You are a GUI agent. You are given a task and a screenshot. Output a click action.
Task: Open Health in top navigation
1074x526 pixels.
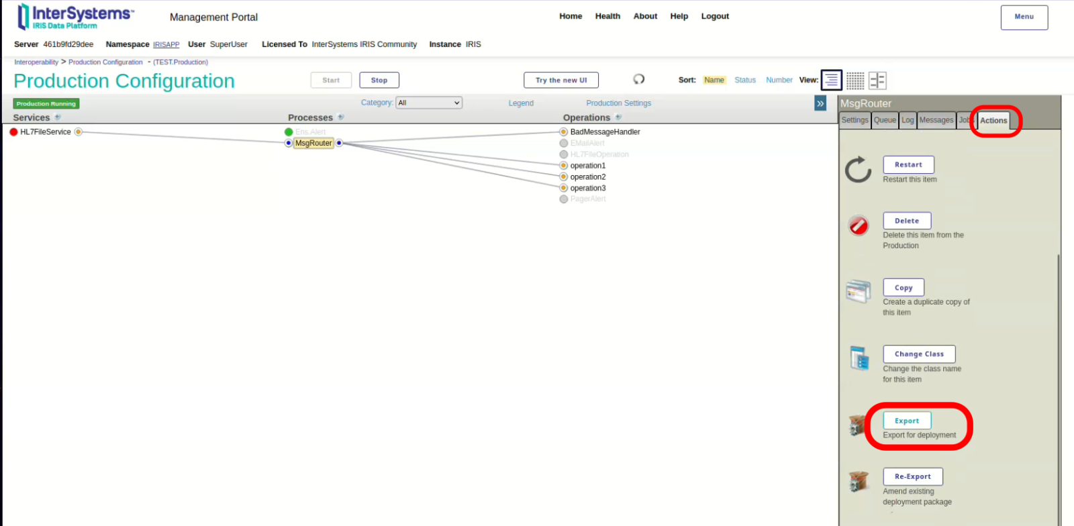click(607, 16)
